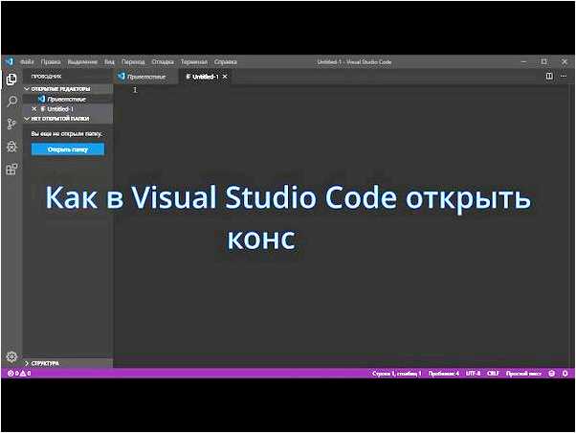Collapse the НЕТ ОТКРЫТОЙ ПАПКИ section

68,119
